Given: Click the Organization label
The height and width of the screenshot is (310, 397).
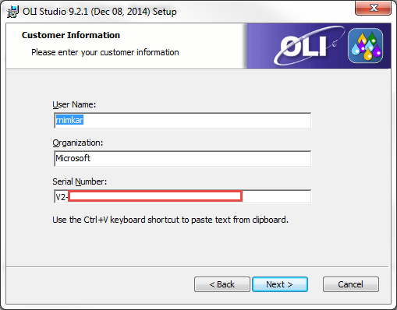Looking at the screenshot, I should click(78, 143).
